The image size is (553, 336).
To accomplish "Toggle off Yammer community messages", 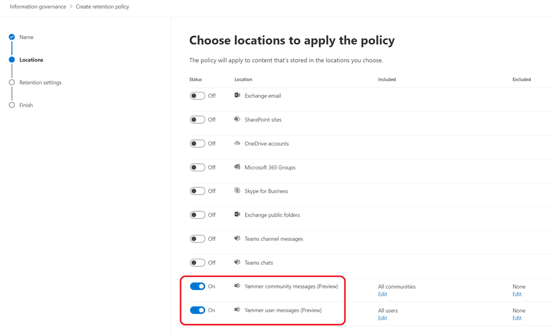I will (197, 286).
